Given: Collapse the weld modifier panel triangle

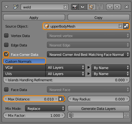Looking at the screenshot, I should click(x=7, y=7).
